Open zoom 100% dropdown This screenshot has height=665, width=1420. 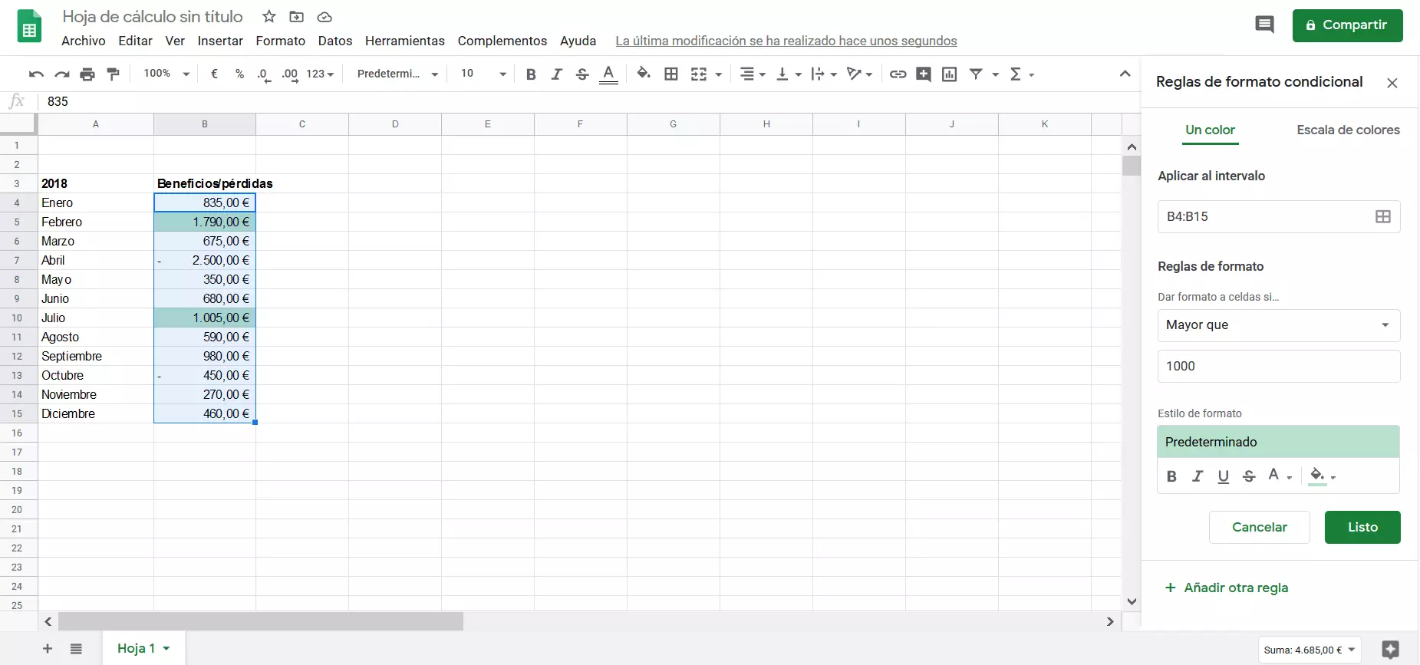166,74
